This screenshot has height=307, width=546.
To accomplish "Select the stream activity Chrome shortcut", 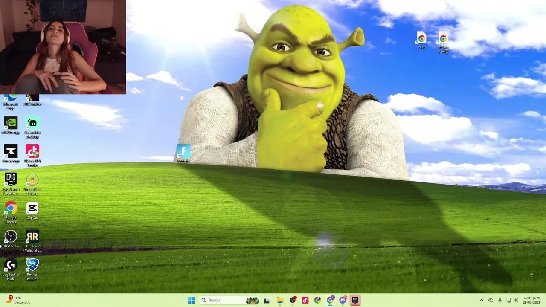I will (x=443, y=43).
